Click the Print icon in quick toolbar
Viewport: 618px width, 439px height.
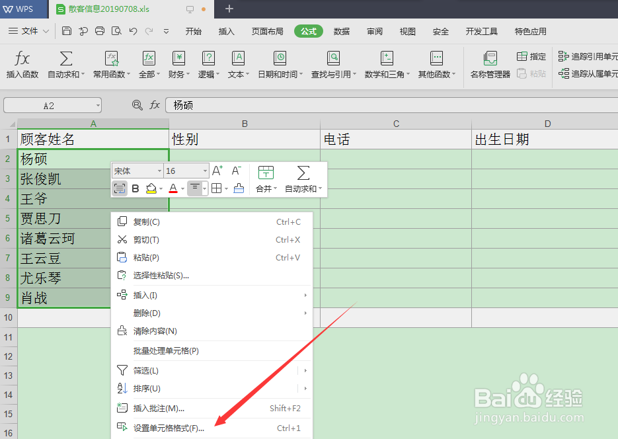tap(100, 31)
